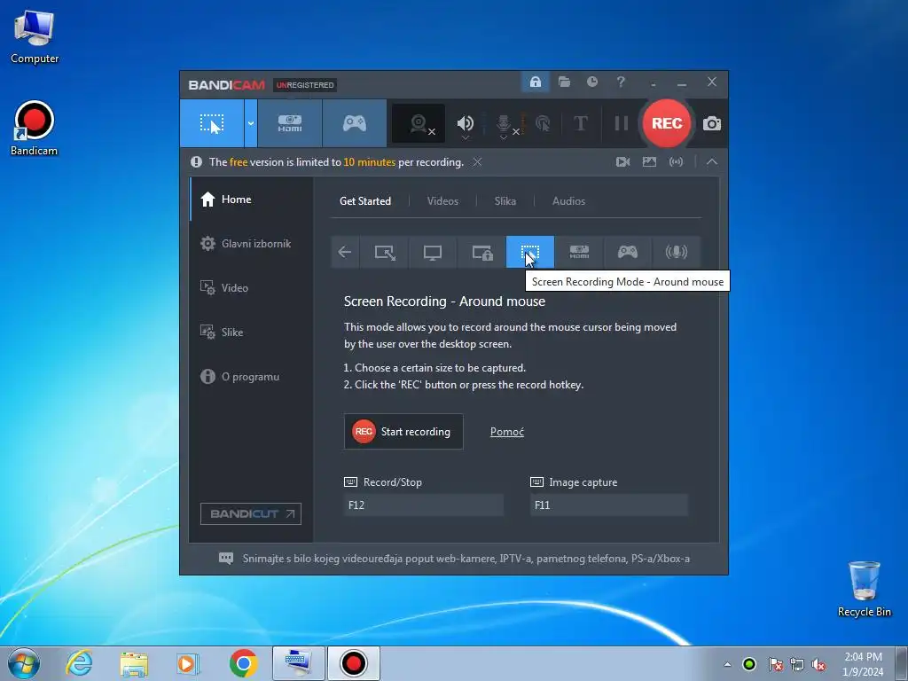This screenshot has height=681, width=908.
Task: Select the rectangle screen recording mode button
Action: point(212,123)
